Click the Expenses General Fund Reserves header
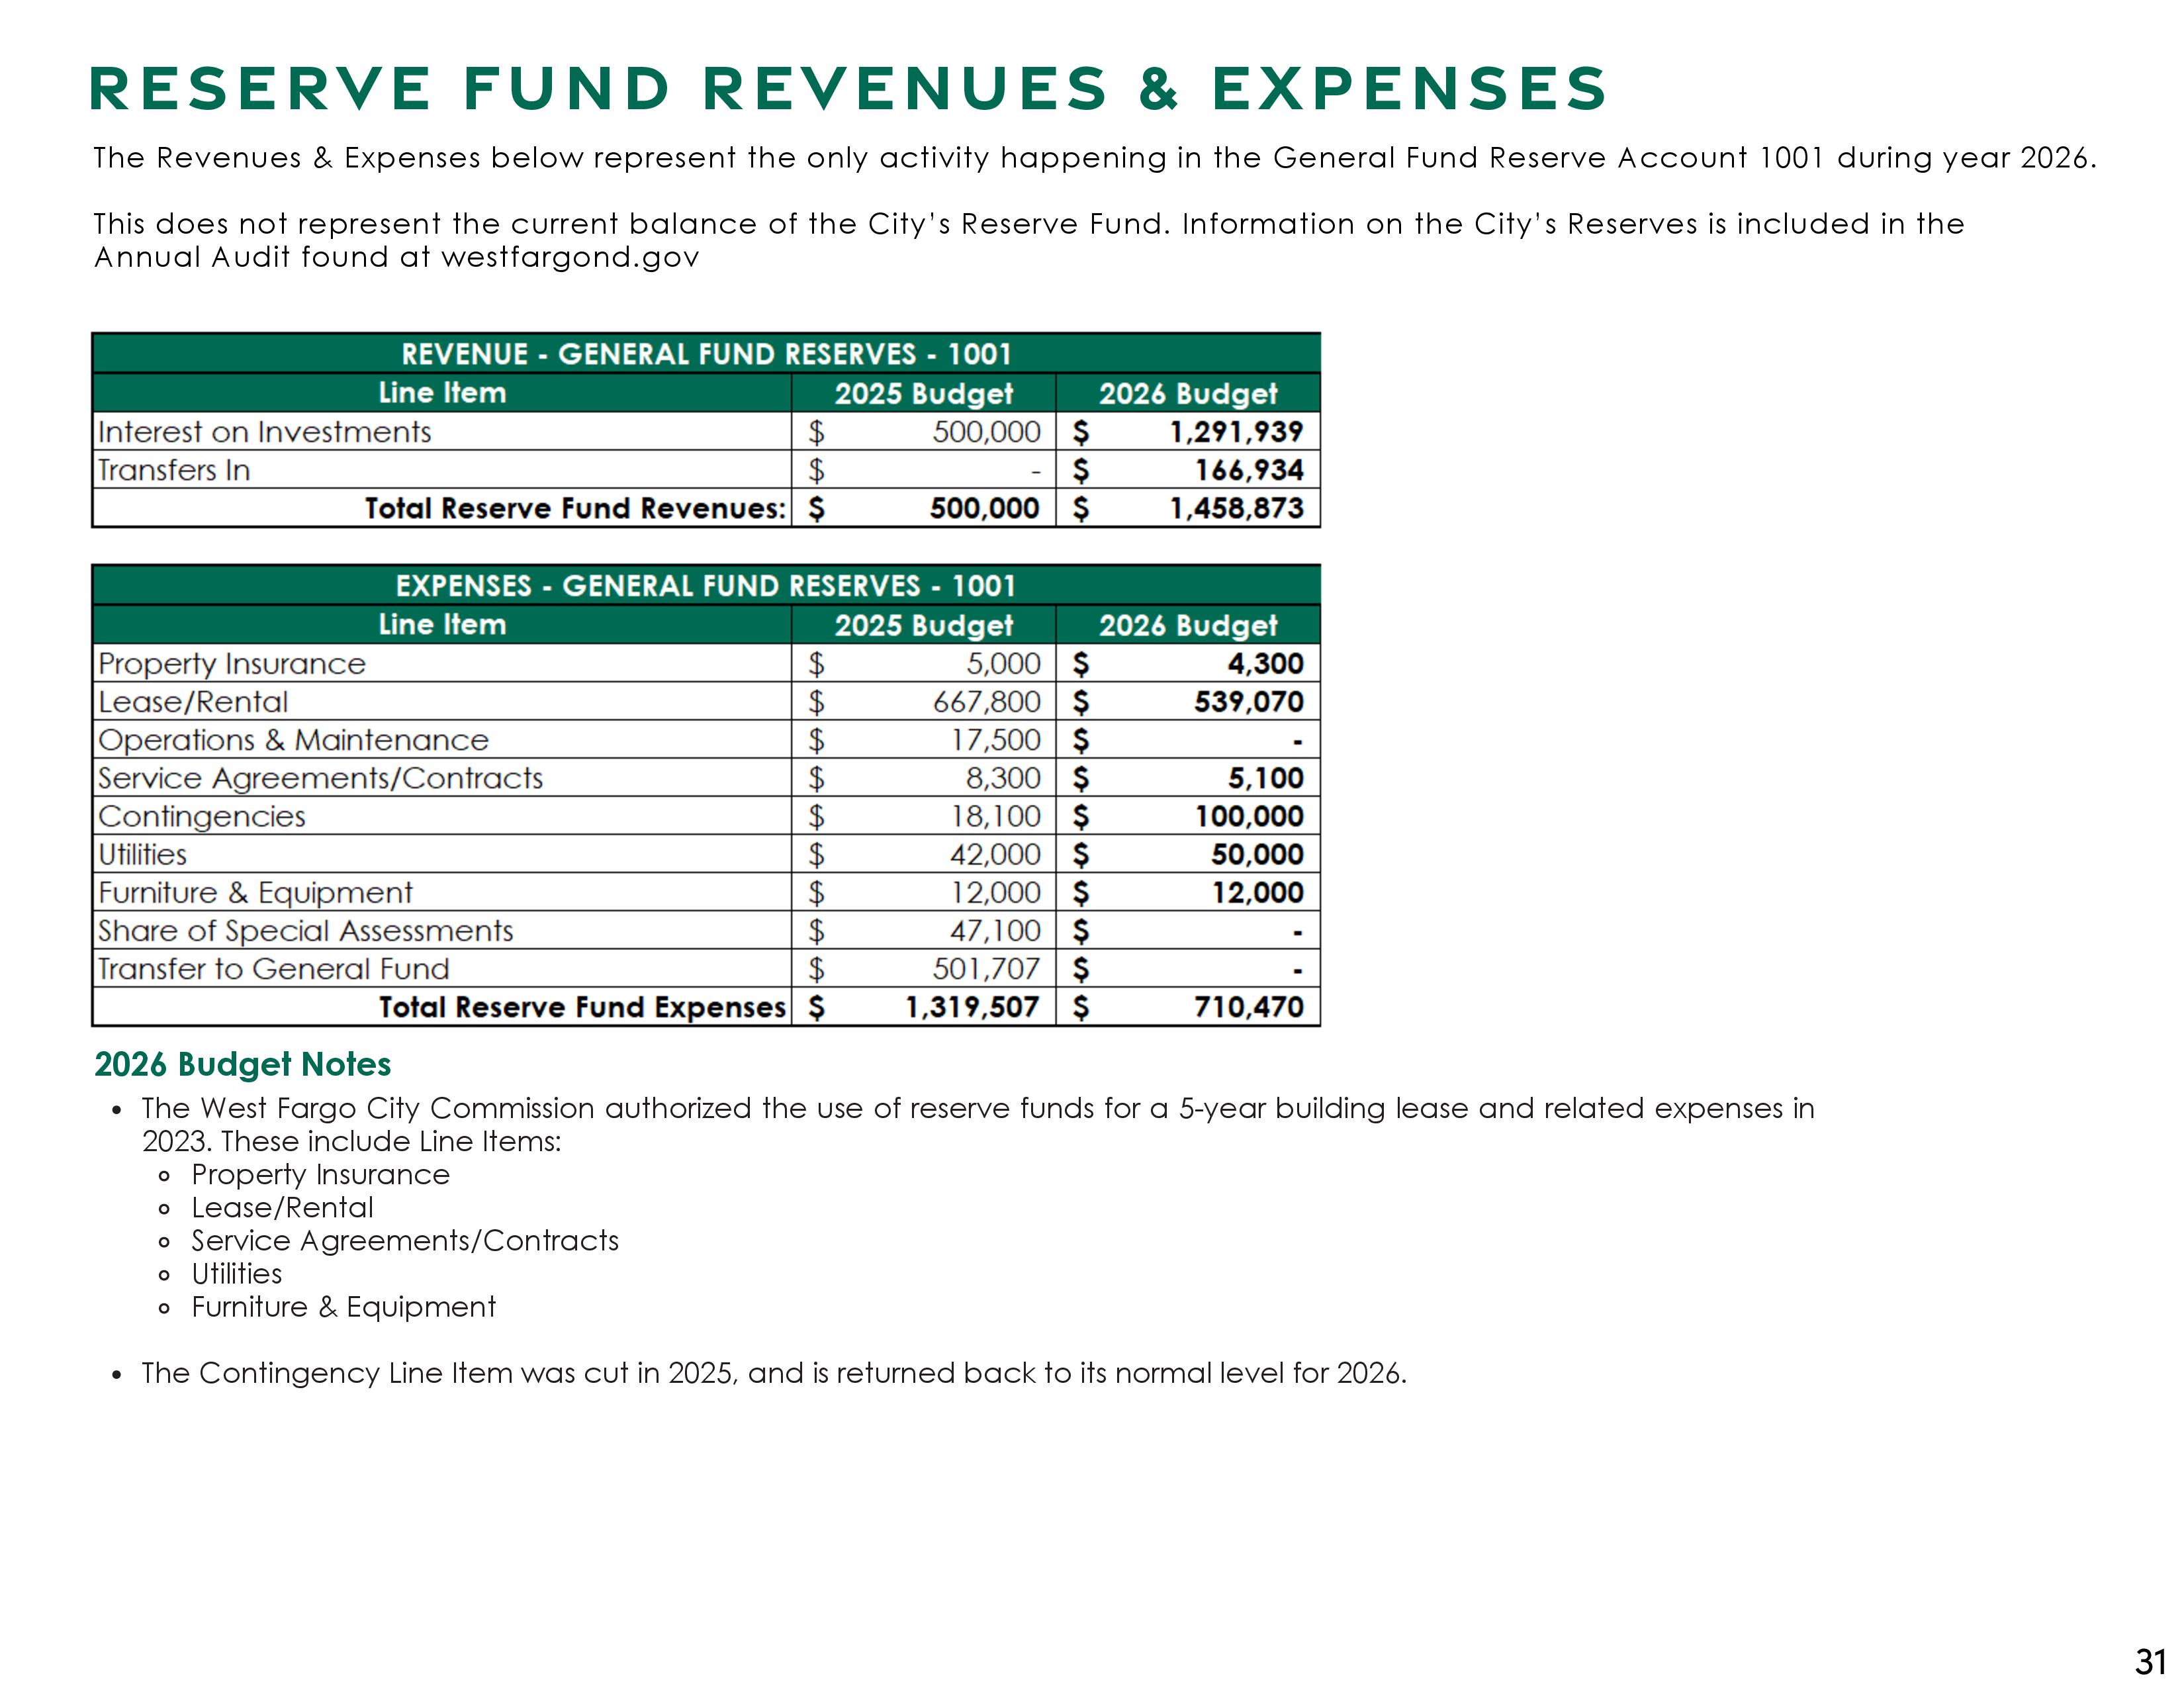Viewport: 2184px width, 1688px height. point(706,586)
